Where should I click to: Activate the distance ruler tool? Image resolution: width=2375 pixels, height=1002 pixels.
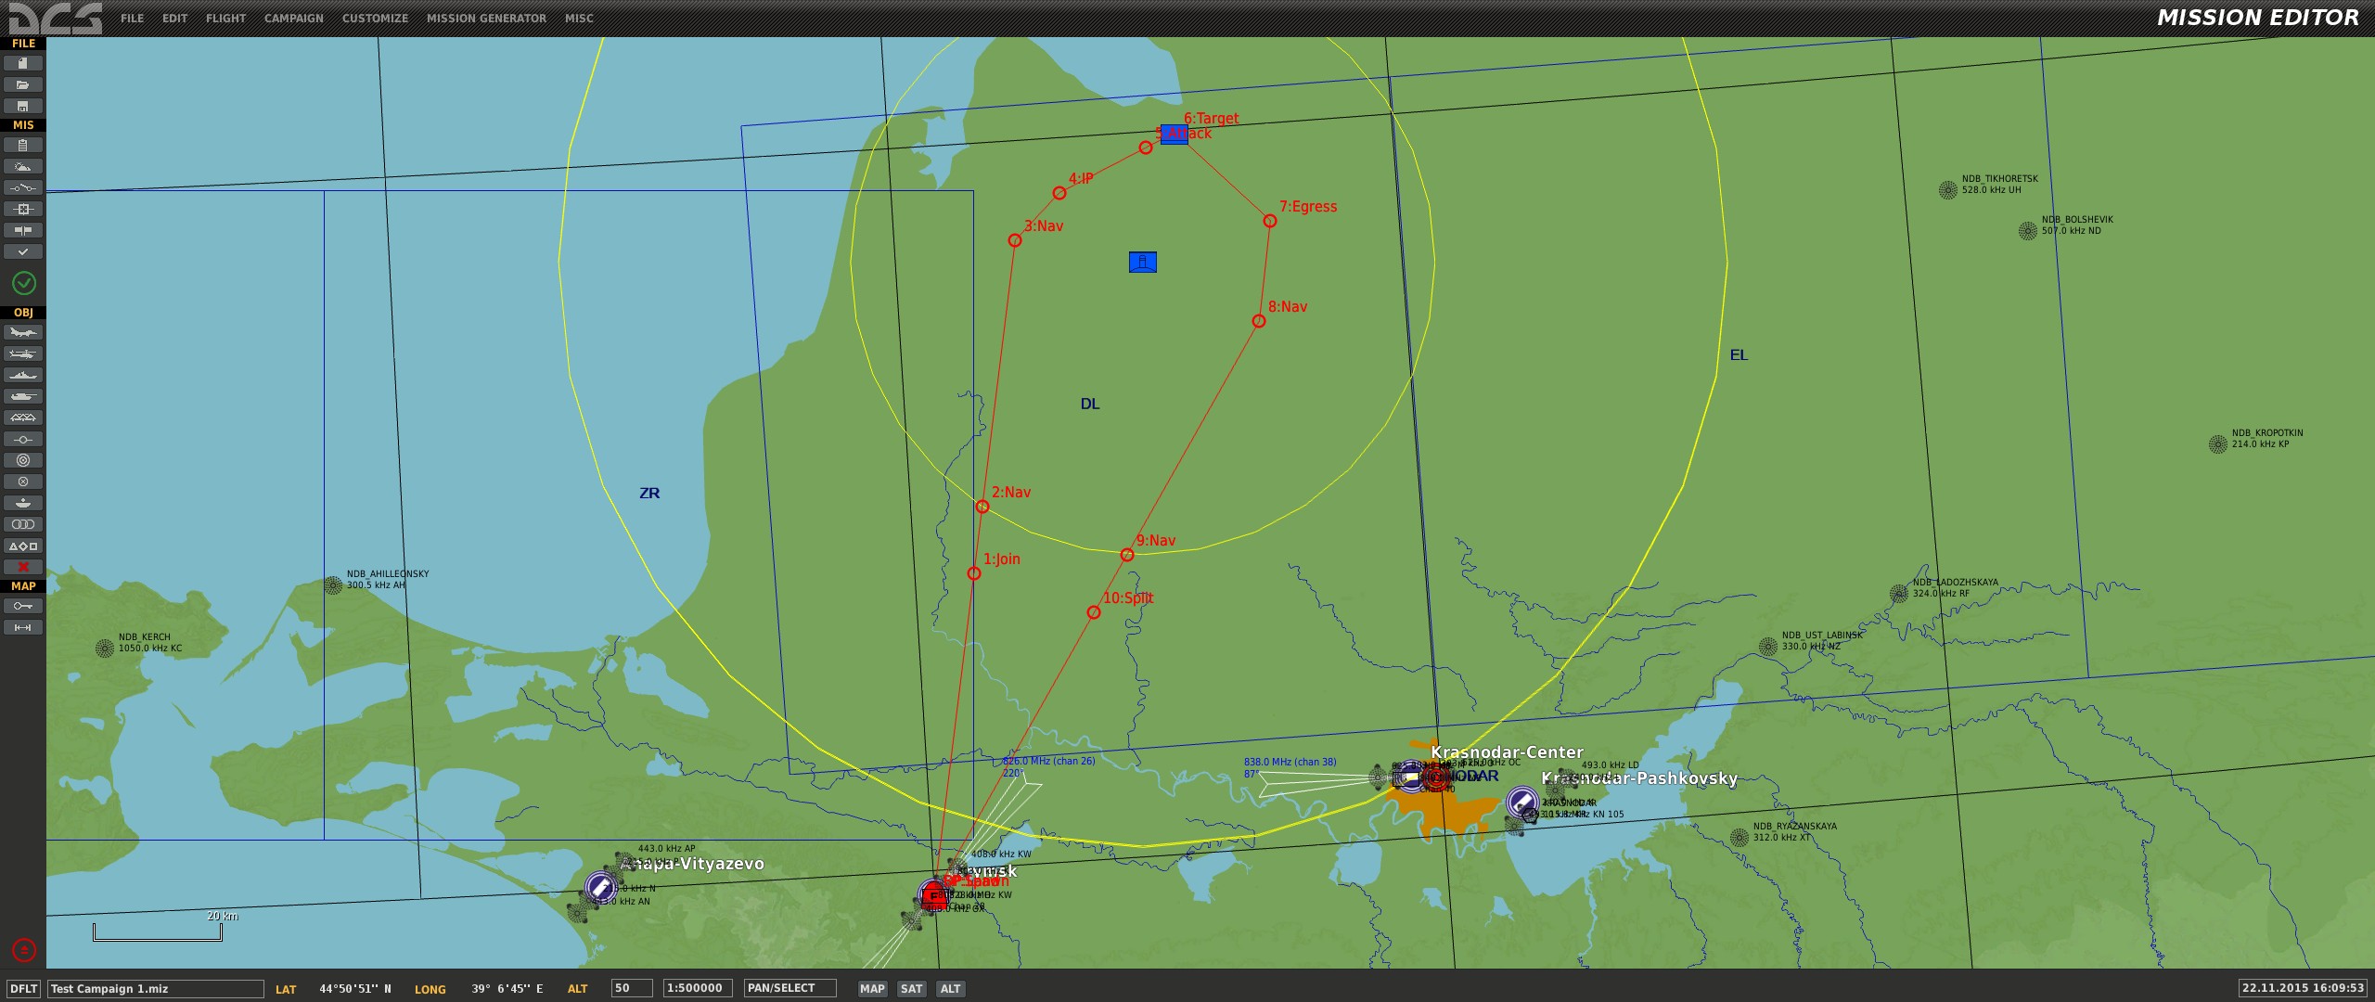pos(23,627)
